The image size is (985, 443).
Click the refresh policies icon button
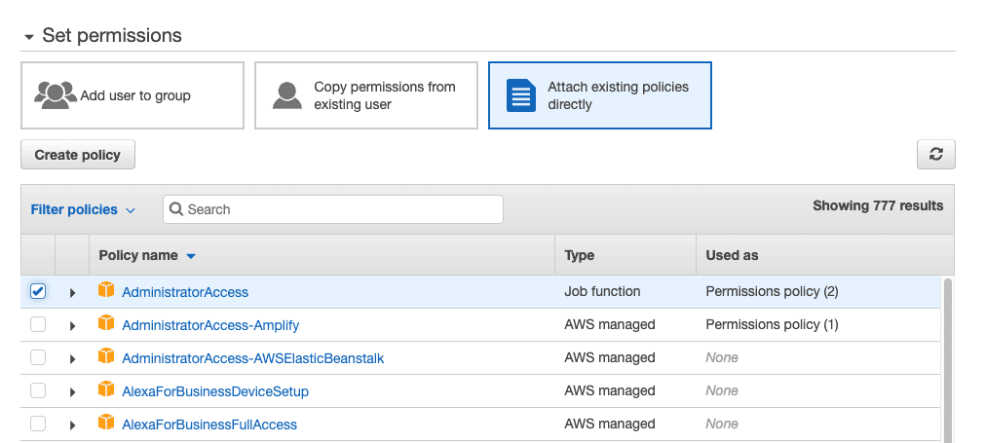pyautogui.click(x=936, y=155)
